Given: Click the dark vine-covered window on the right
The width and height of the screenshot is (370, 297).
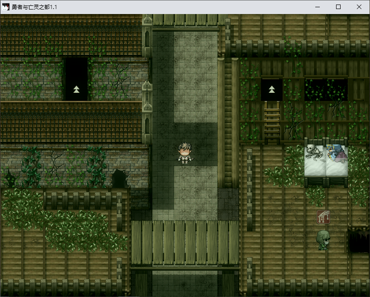Looking at the screenshot, I should (x=326, y=90).
